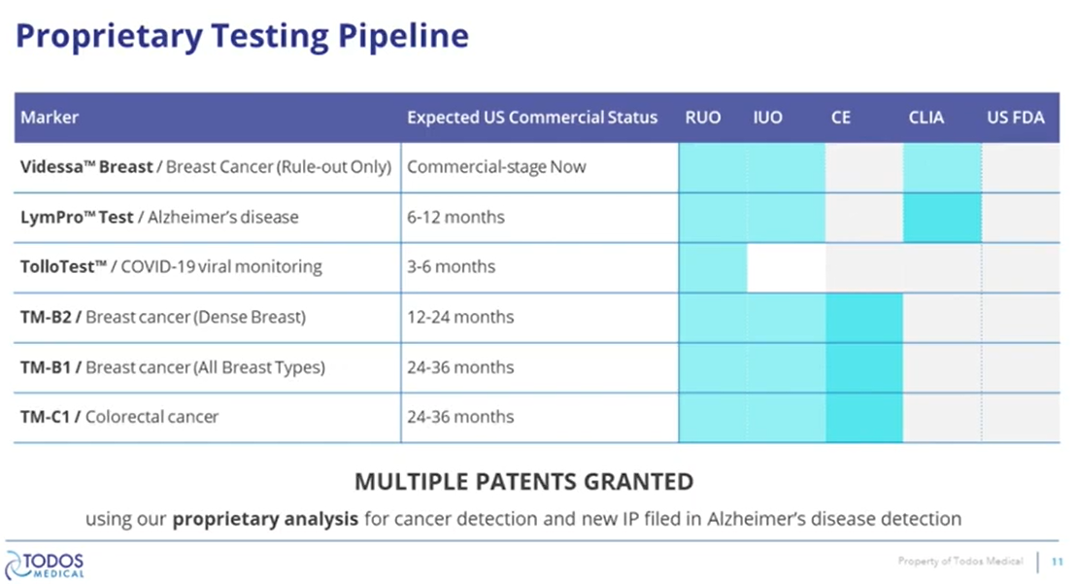Viewport: 1078px width, 584px height.
Task: Click the IUO column header
Action: (x=767, y=118)
